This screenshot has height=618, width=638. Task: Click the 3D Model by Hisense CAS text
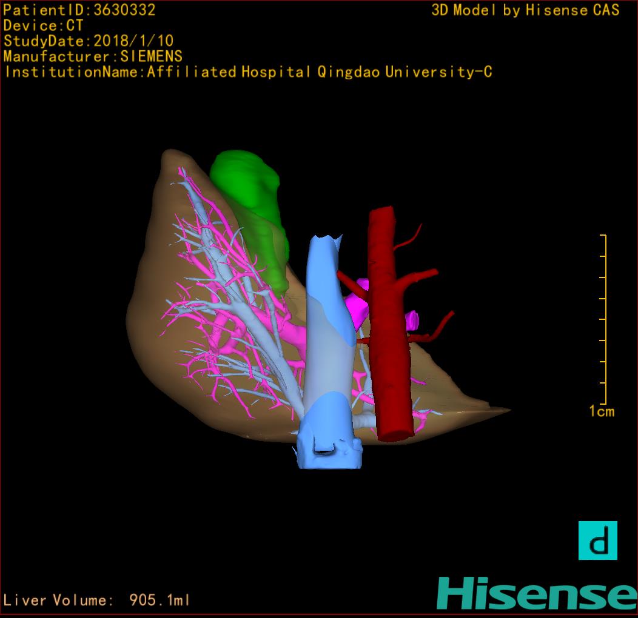525,10
